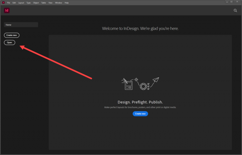Open the Object menu

coord(36,3)
